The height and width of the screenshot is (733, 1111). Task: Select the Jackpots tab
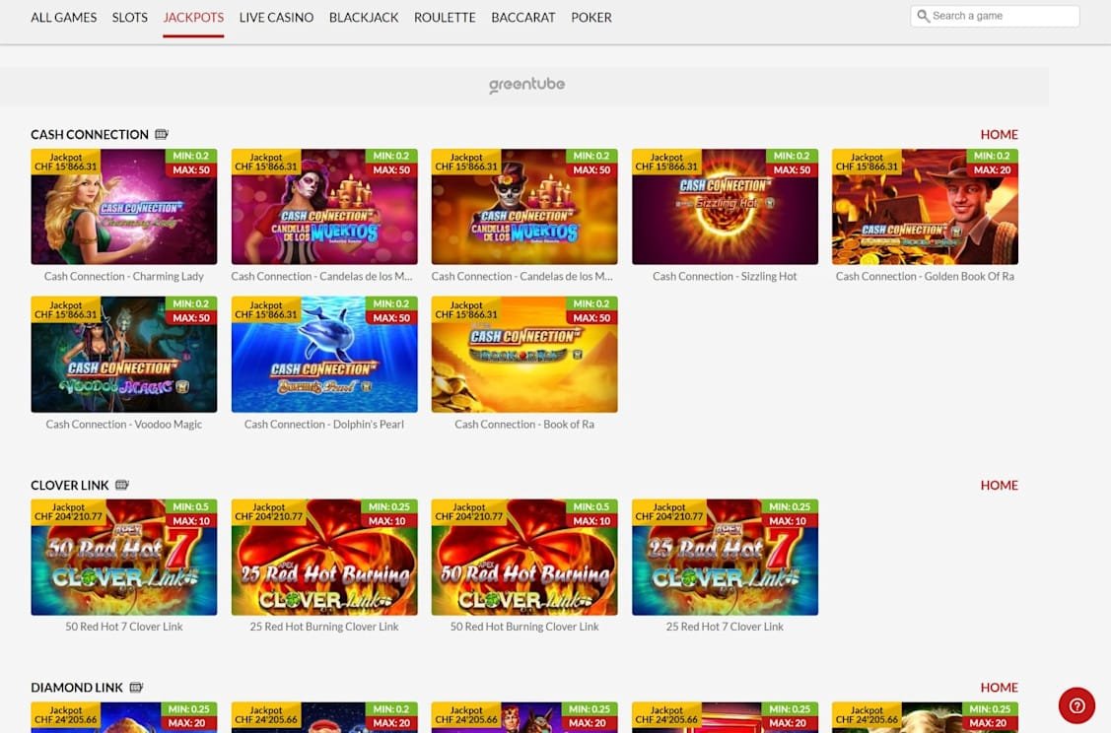[x=193, y=17]
